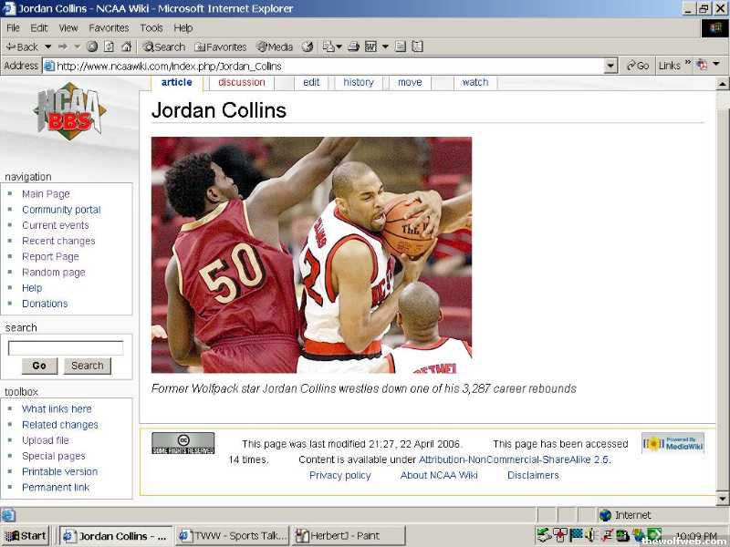The image size is (730, 547).
Task: Click the Recent changes navigation link
Action: pos(58,241)
